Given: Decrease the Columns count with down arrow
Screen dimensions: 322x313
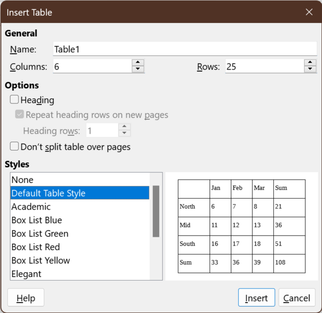Looking at the screenshot, I should [x=138, y=69].
